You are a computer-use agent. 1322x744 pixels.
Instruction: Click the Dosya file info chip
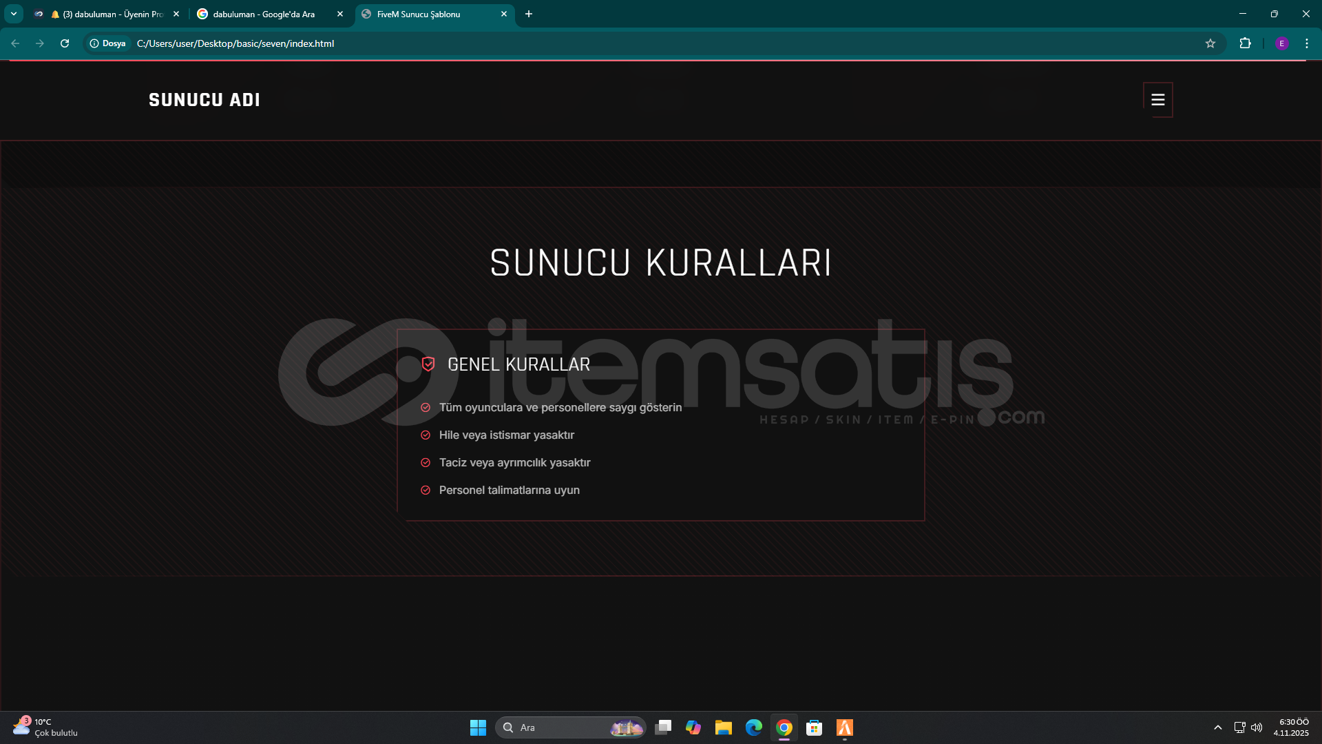coord(108,43)
